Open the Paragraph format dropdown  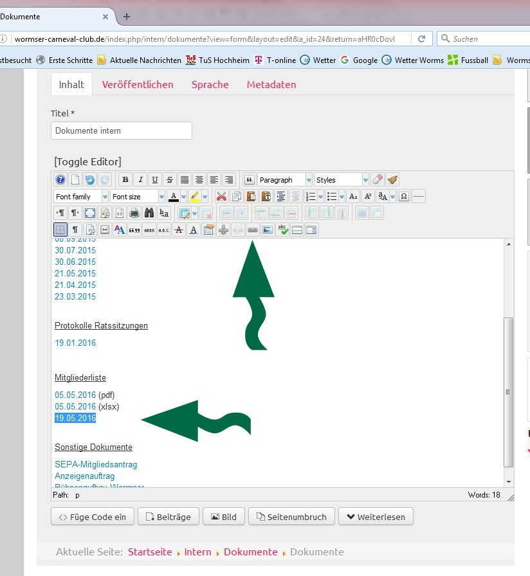(x=285, y=180)
